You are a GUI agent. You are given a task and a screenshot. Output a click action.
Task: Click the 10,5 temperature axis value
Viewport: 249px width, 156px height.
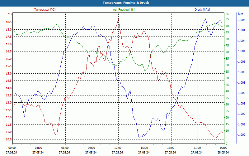click(x=9, y=139)
